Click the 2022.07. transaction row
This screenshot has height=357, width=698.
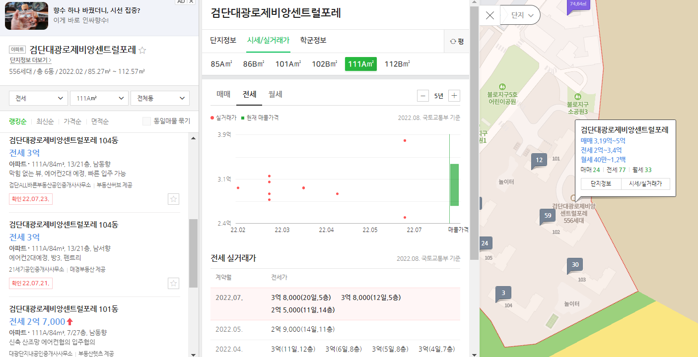click(335, 303)
